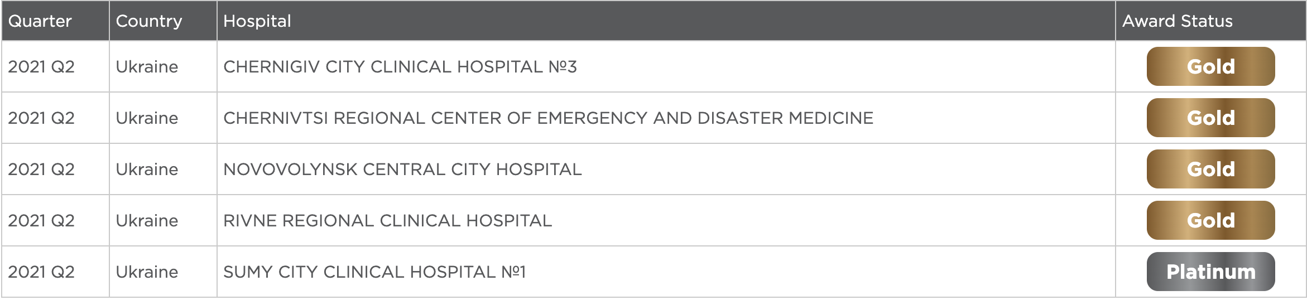The height and width of the screenshot is (300, 1307).
Task: Select SUMY CITY CLINICAL HOSPITAL №1 name
Action: (x=374, y=272)
